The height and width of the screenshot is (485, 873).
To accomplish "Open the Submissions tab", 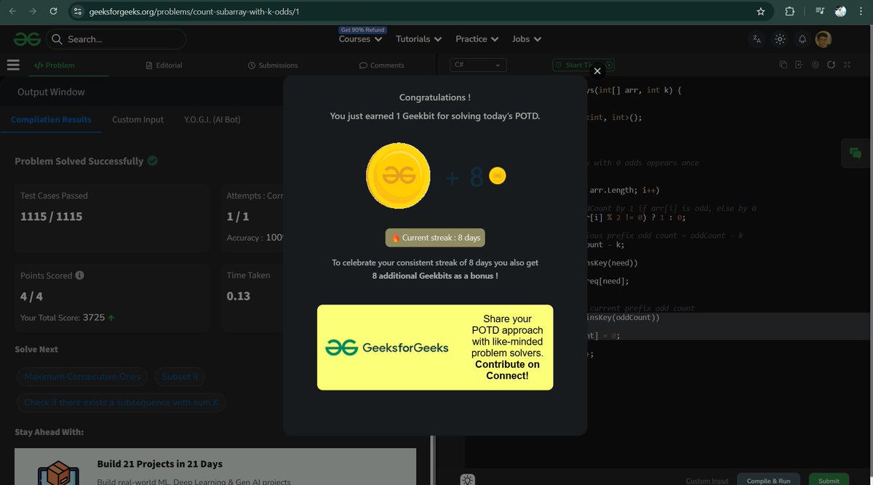I will [273, 65].
